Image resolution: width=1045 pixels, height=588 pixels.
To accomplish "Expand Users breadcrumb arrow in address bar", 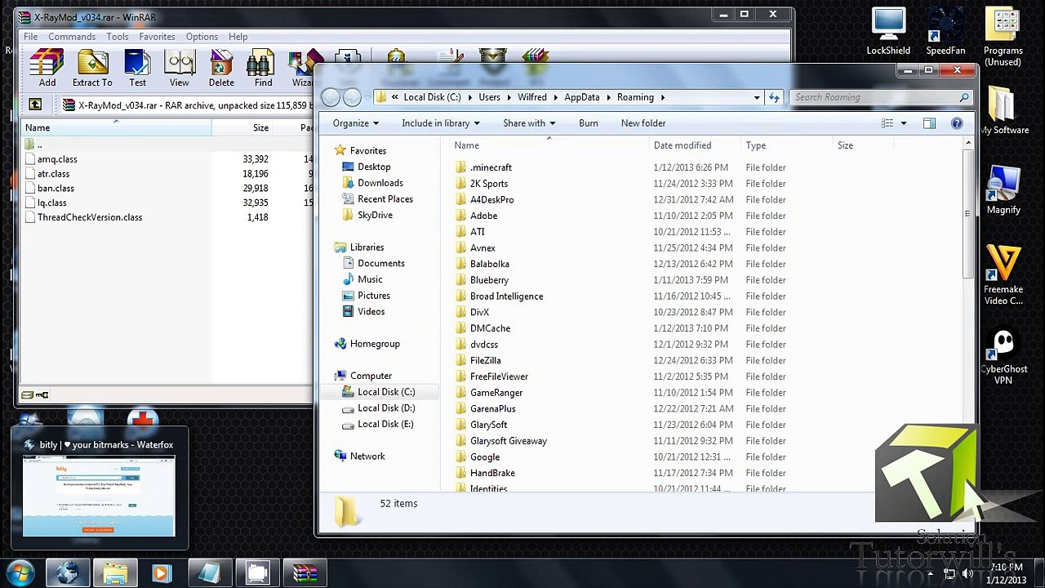I will tap(509, 97).
